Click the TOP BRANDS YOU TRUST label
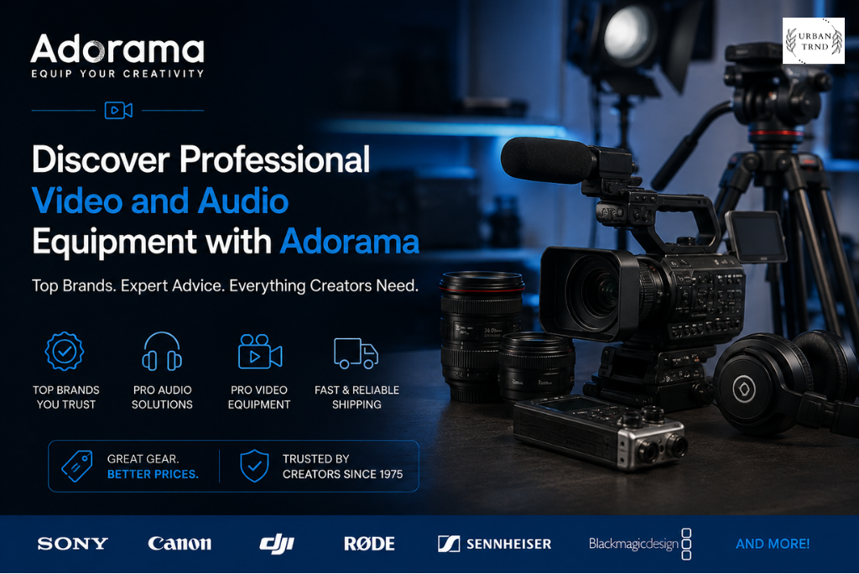 (65, 397)
